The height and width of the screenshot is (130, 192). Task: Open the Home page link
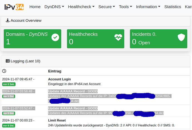tap(35, 7)
